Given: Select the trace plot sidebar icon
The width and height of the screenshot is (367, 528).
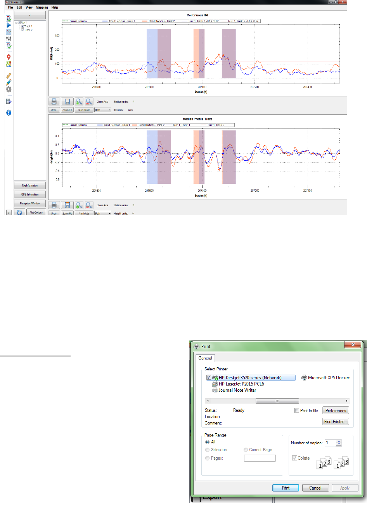Looking at the screenshot, I should pos(9,32).
